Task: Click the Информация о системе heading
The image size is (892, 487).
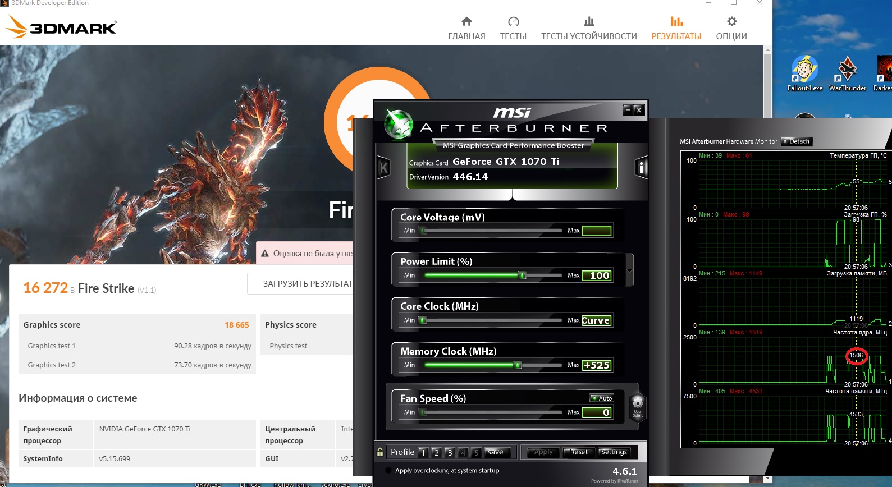Action: pyautogui.click(x=78, y=398)
